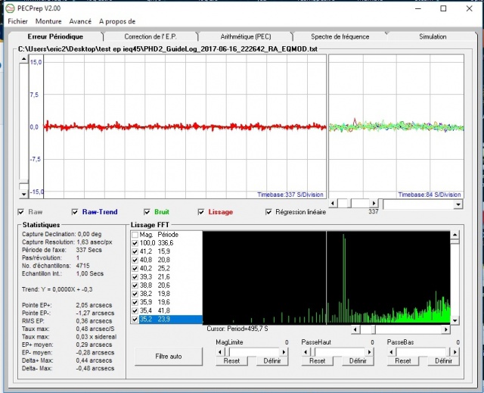
Task: Click Définir under MagLimite
Action: click(x=272, y=361)
